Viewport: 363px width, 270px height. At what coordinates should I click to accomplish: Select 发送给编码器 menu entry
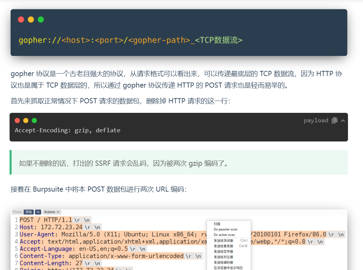coord(223,262)
